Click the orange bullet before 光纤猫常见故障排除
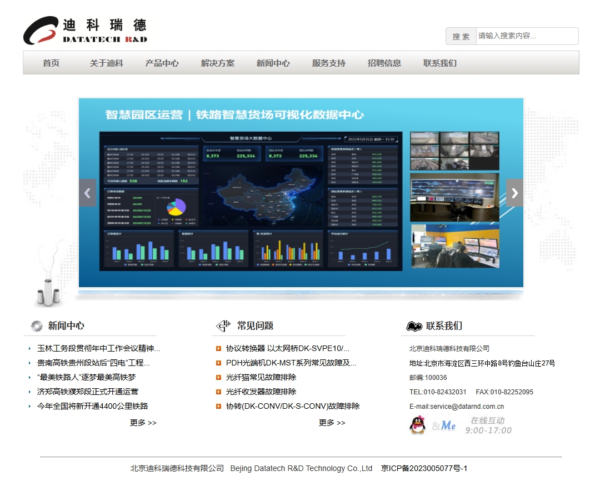The image size is (610, 486). (219, 378)
